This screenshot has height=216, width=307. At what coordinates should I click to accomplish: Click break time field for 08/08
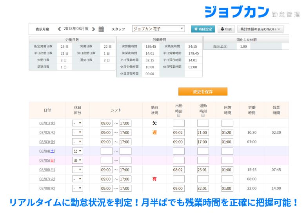coord(227,188)
